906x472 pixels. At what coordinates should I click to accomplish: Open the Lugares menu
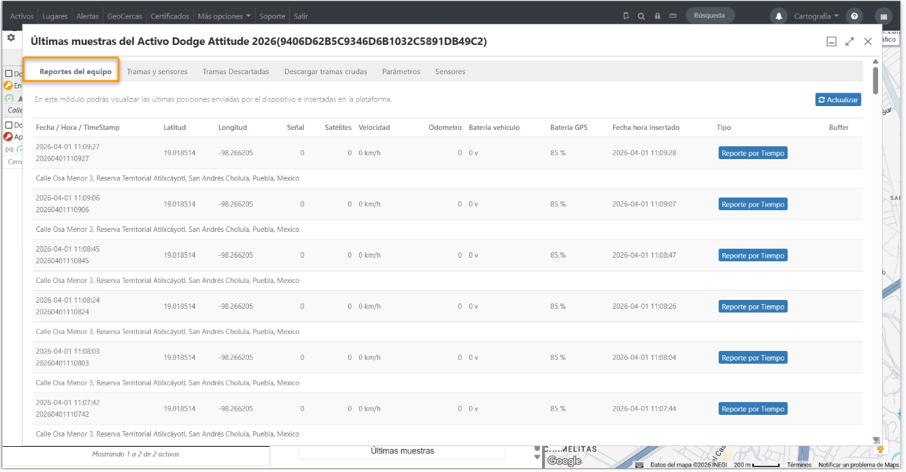(x=55, y=16)
